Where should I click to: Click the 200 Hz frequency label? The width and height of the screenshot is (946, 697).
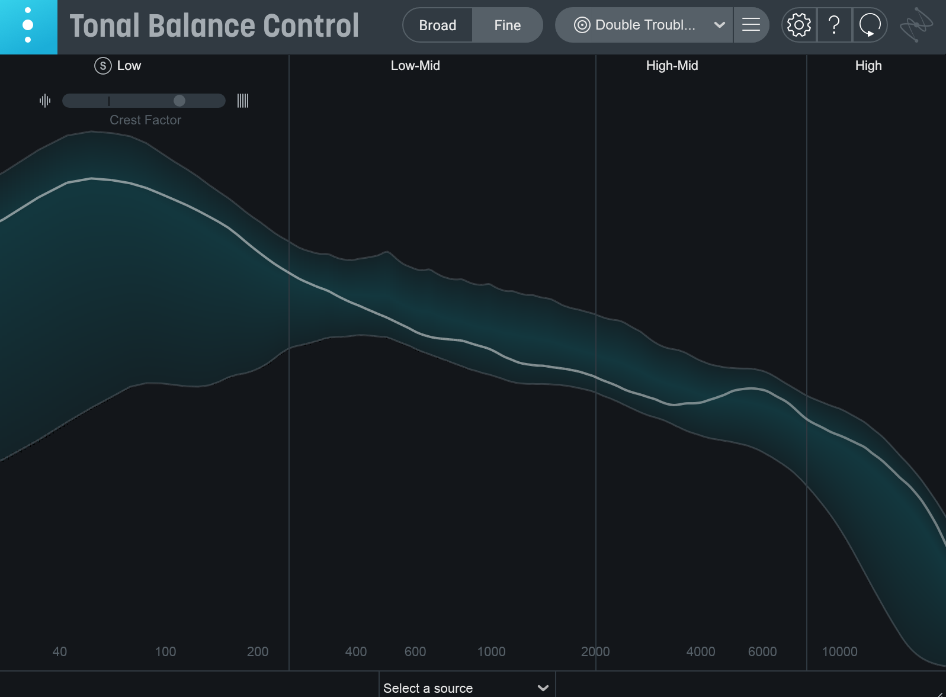tap(258, 652)
